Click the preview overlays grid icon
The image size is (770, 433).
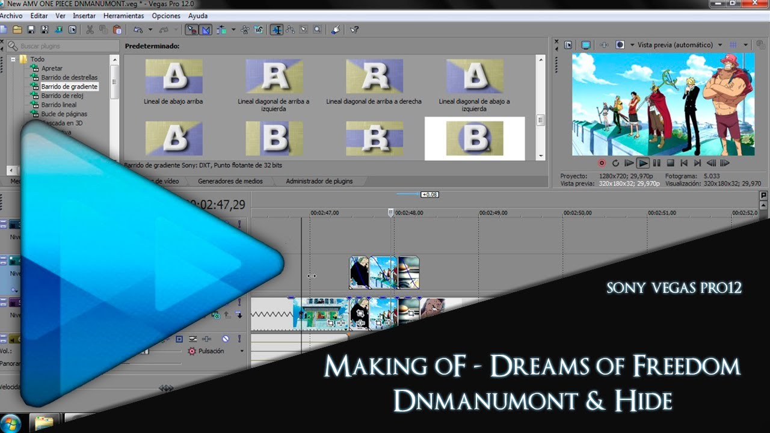733,45
